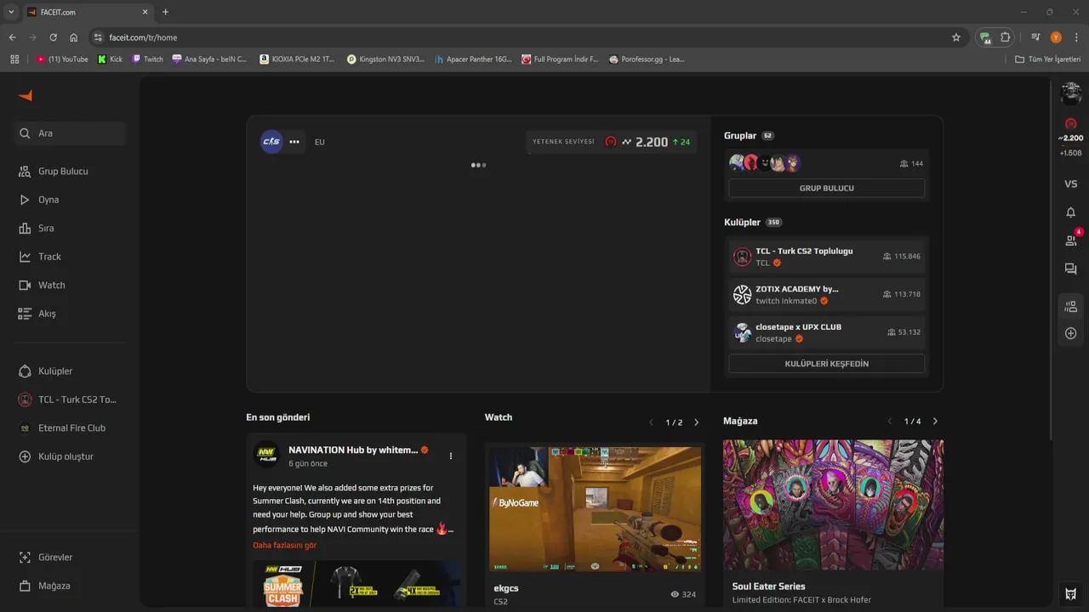Click the browser back arrow
1089x612 pixels.
pyautogui.click(x=12, y=37)
